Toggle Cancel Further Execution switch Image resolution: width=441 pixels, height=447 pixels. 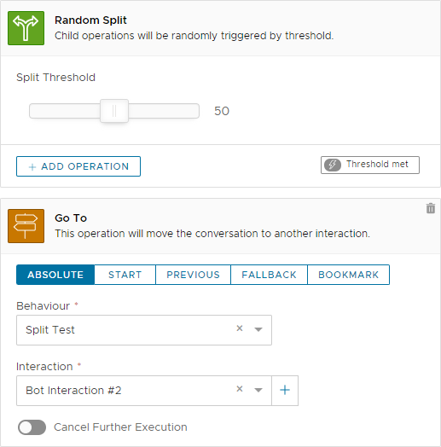pos(32,427)
